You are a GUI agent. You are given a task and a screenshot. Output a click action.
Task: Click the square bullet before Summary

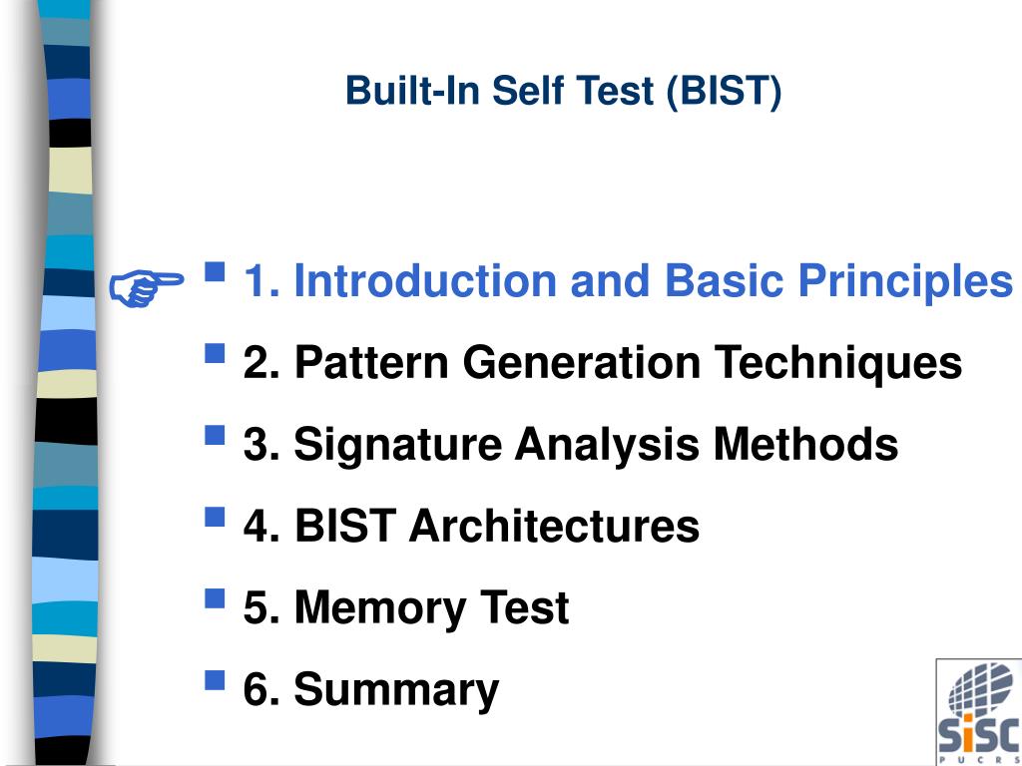215,680
